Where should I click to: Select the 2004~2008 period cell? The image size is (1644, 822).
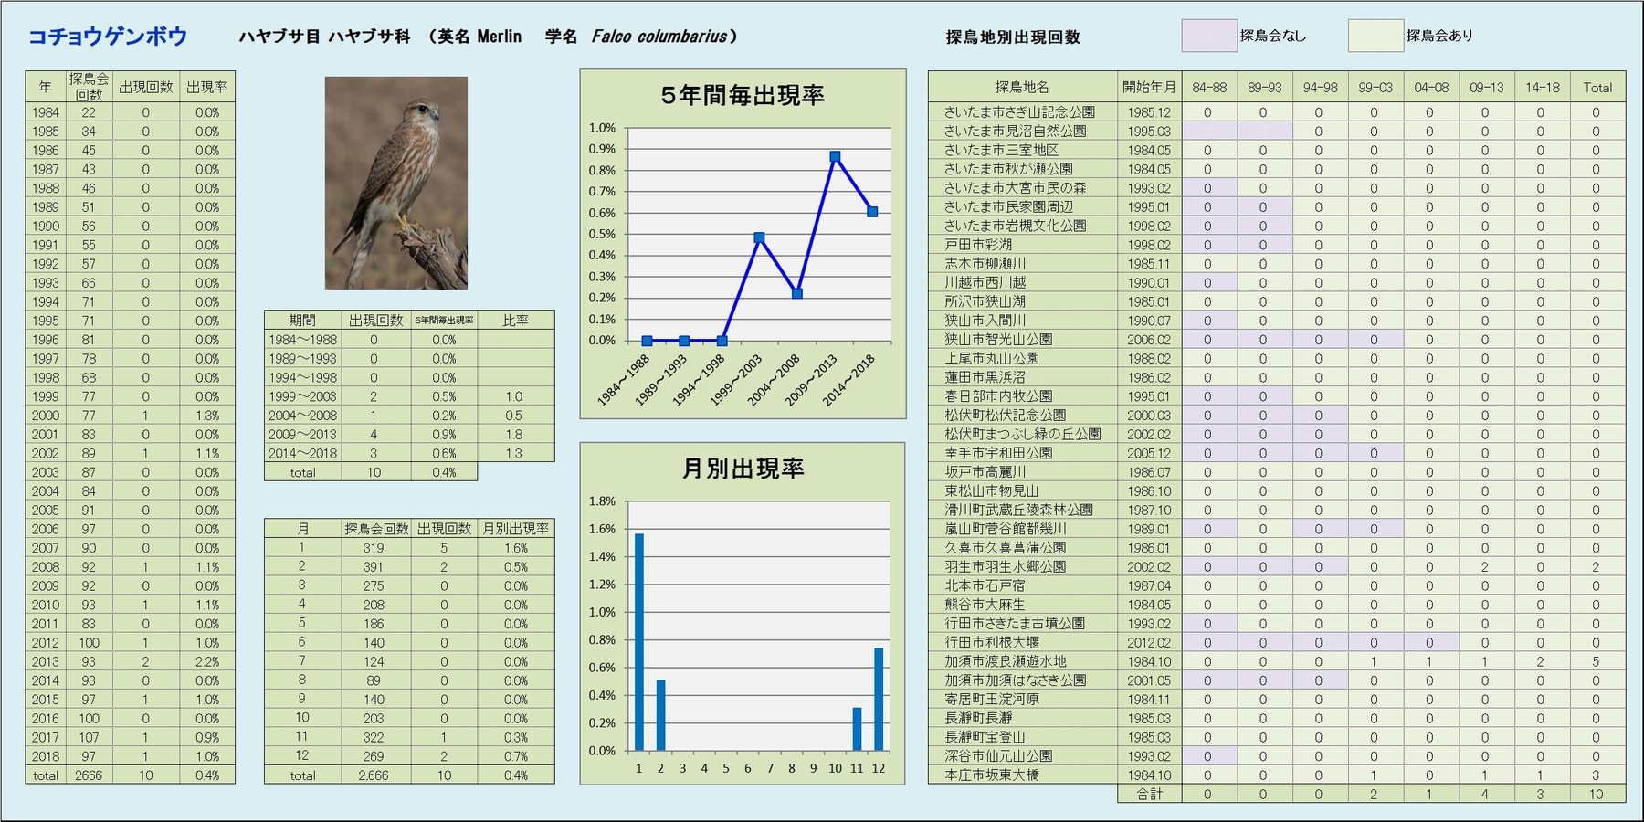click(302, 416)
